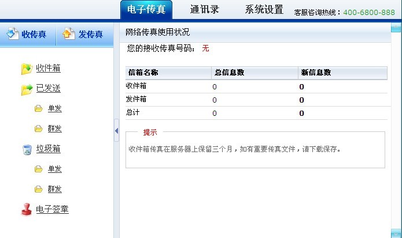Image resolution: width=402 pixels, height=238 pixels.
Task: Click the 总计 table row name
Action: click(132, 112)
